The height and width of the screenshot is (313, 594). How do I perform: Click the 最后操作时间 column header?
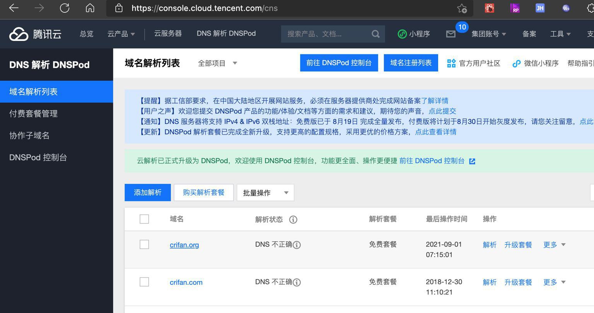coord(447,219)
